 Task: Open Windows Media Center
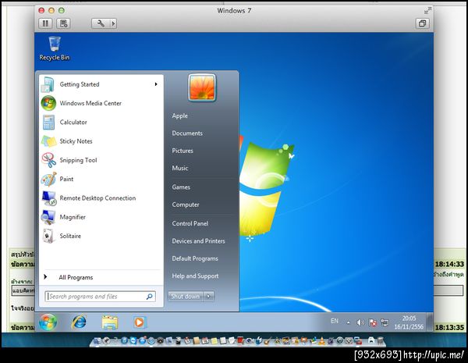point(101,103)
